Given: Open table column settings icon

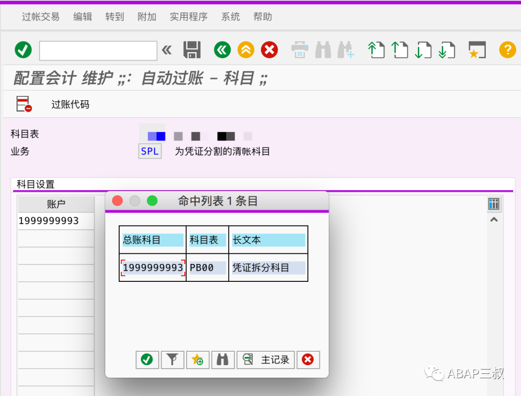Looking at the screenshot, I should 494,203.
